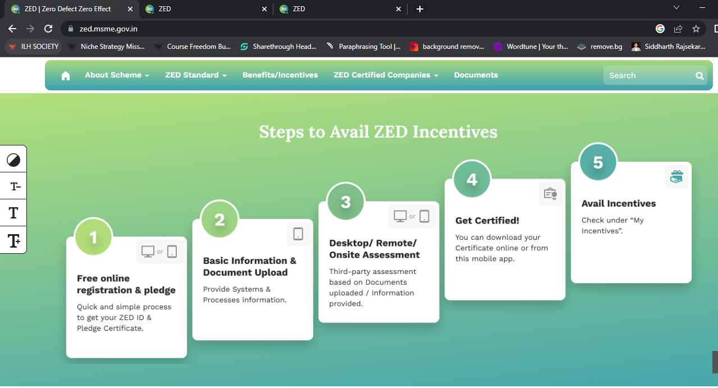
Task: Open the tab search chevron
Action: 676,7
